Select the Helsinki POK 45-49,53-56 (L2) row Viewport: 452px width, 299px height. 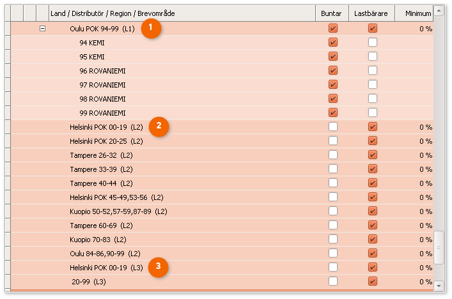coord(222,197)
